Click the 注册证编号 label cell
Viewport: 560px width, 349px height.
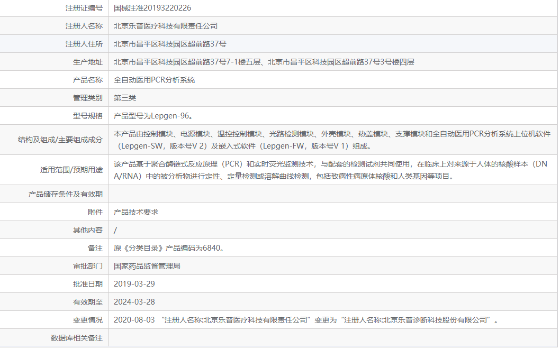(x=84, y=8)
